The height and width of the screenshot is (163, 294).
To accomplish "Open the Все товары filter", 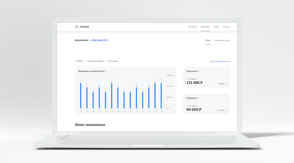I will pos(113,61).
